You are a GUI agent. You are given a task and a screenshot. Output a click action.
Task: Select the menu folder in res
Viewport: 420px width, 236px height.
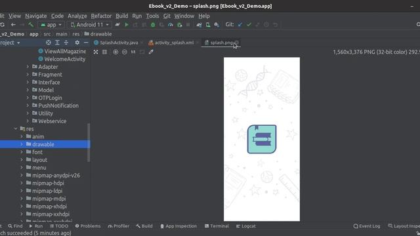(36, 168)
